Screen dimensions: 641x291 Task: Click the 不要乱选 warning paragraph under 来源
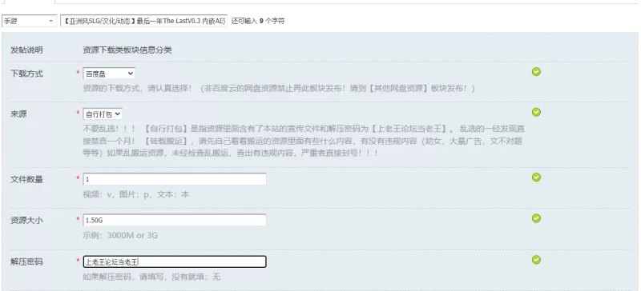(x=304, y=142)
